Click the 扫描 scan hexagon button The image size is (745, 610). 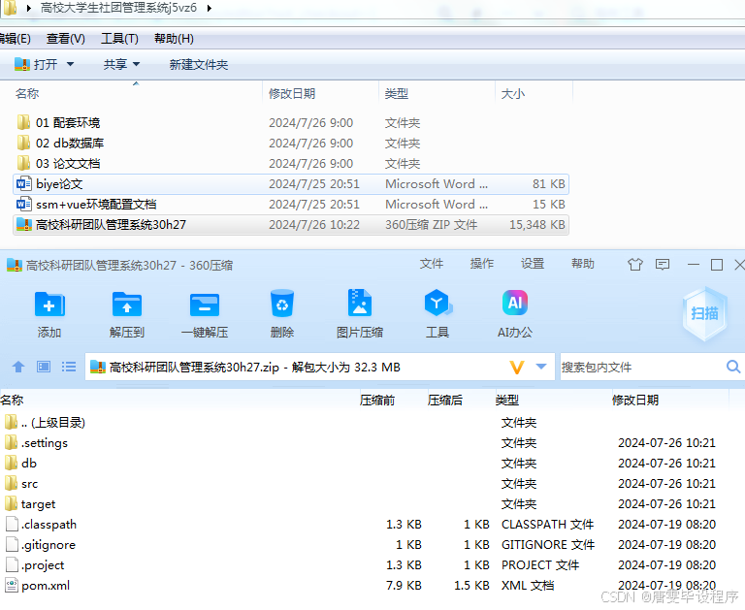(704, 313)
